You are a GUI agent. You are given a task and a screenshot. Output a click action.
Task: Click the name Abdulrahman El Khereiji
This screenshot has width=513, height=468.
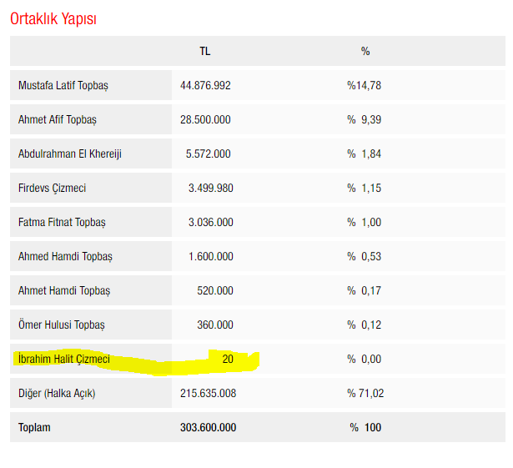coord(70,153)
